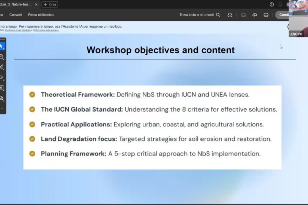Open Condizioni d'uso di Adobe link
The width and height of the screenshot is (308, 205).
18,30
